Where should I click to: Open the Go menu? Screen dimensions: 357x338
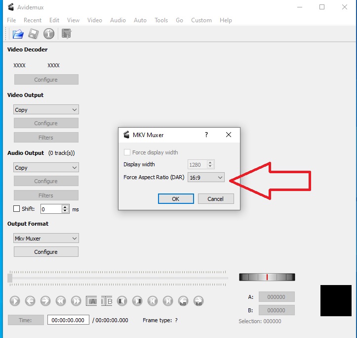(179, 20)
